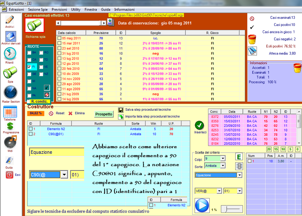This screenshot has width=302, height=216.
Task: Click the Equazione yellow field
Action: click(x=57, y=152)
